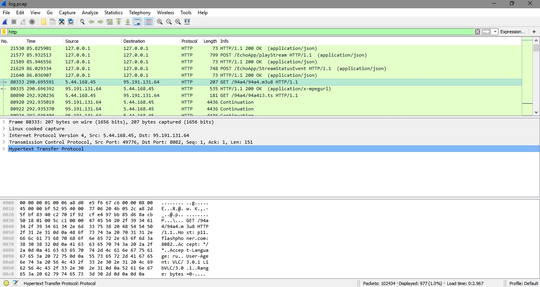The image size is (540, 287).
Task: Click the expert information circle in status bar
Action: click(6, 283)
